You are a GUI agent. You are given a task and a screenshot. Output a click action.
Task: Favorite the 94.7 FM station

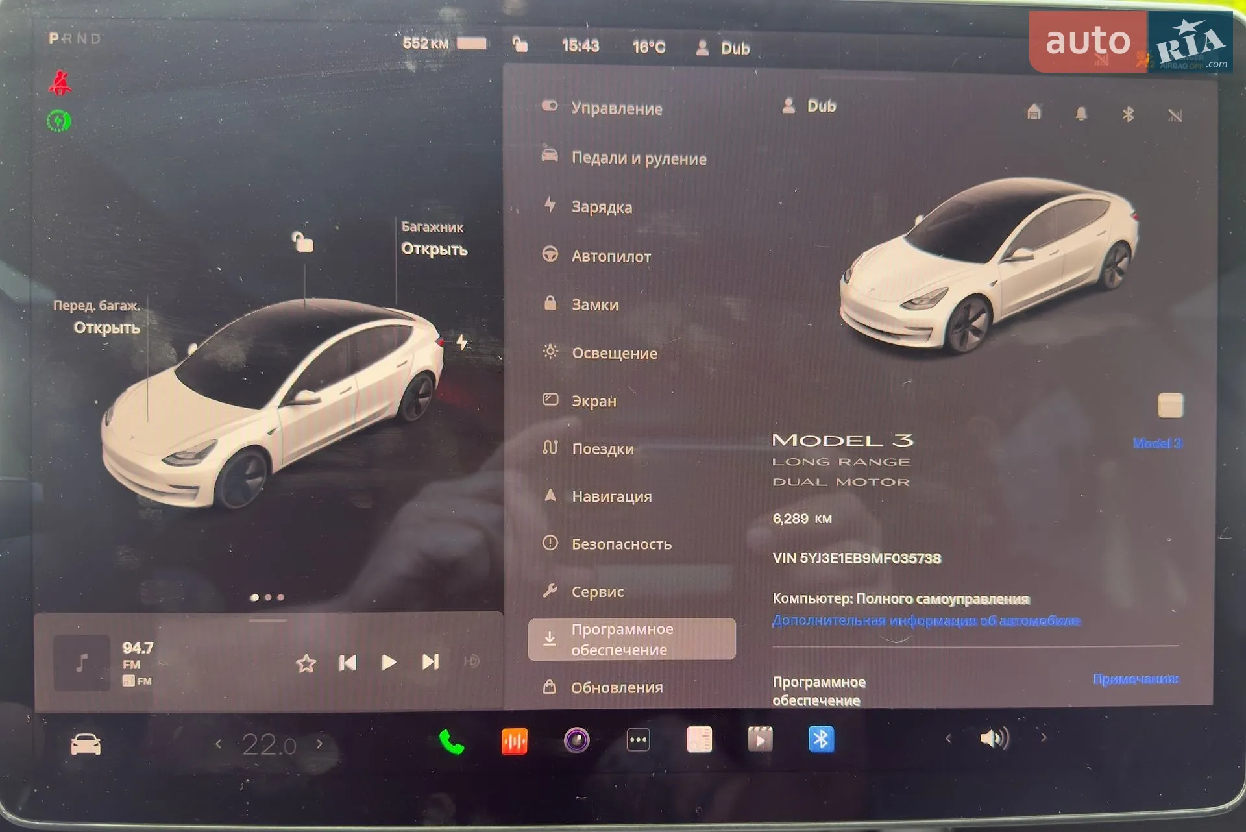click(306, 663)
